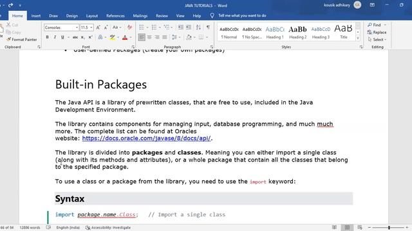412x231 pixels.
Task: Expand font color dropdown arrow
Action: tap(131, 37)
